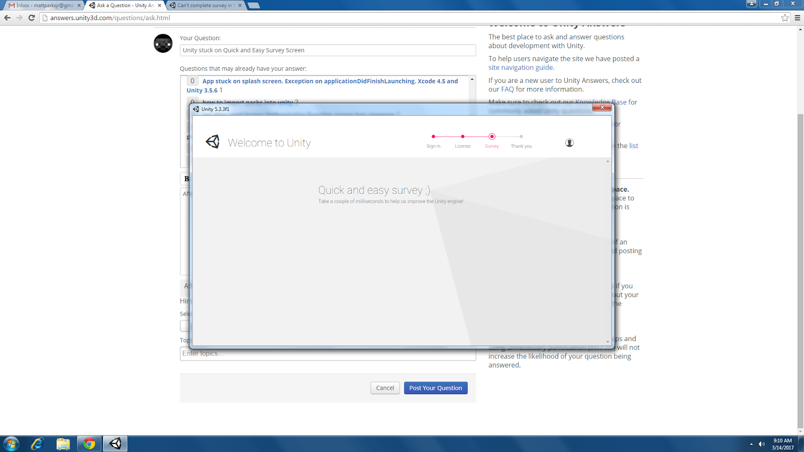
Task: Click the Your Question title input
Action: (x=328, y=50)
